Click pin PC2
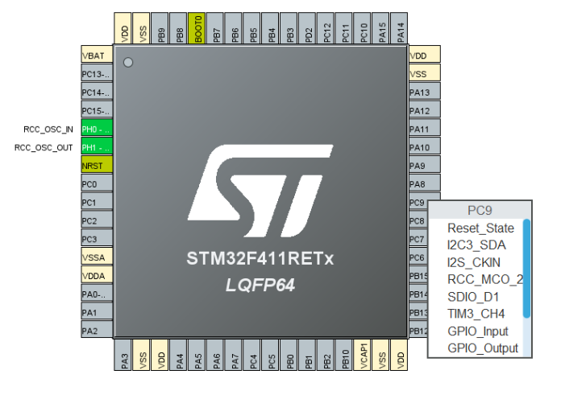Viewport: 561px width, 399px height. click(x=97, y=219)
